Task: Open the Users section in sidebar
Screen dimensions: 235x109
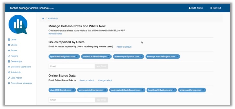Action: 14,40
